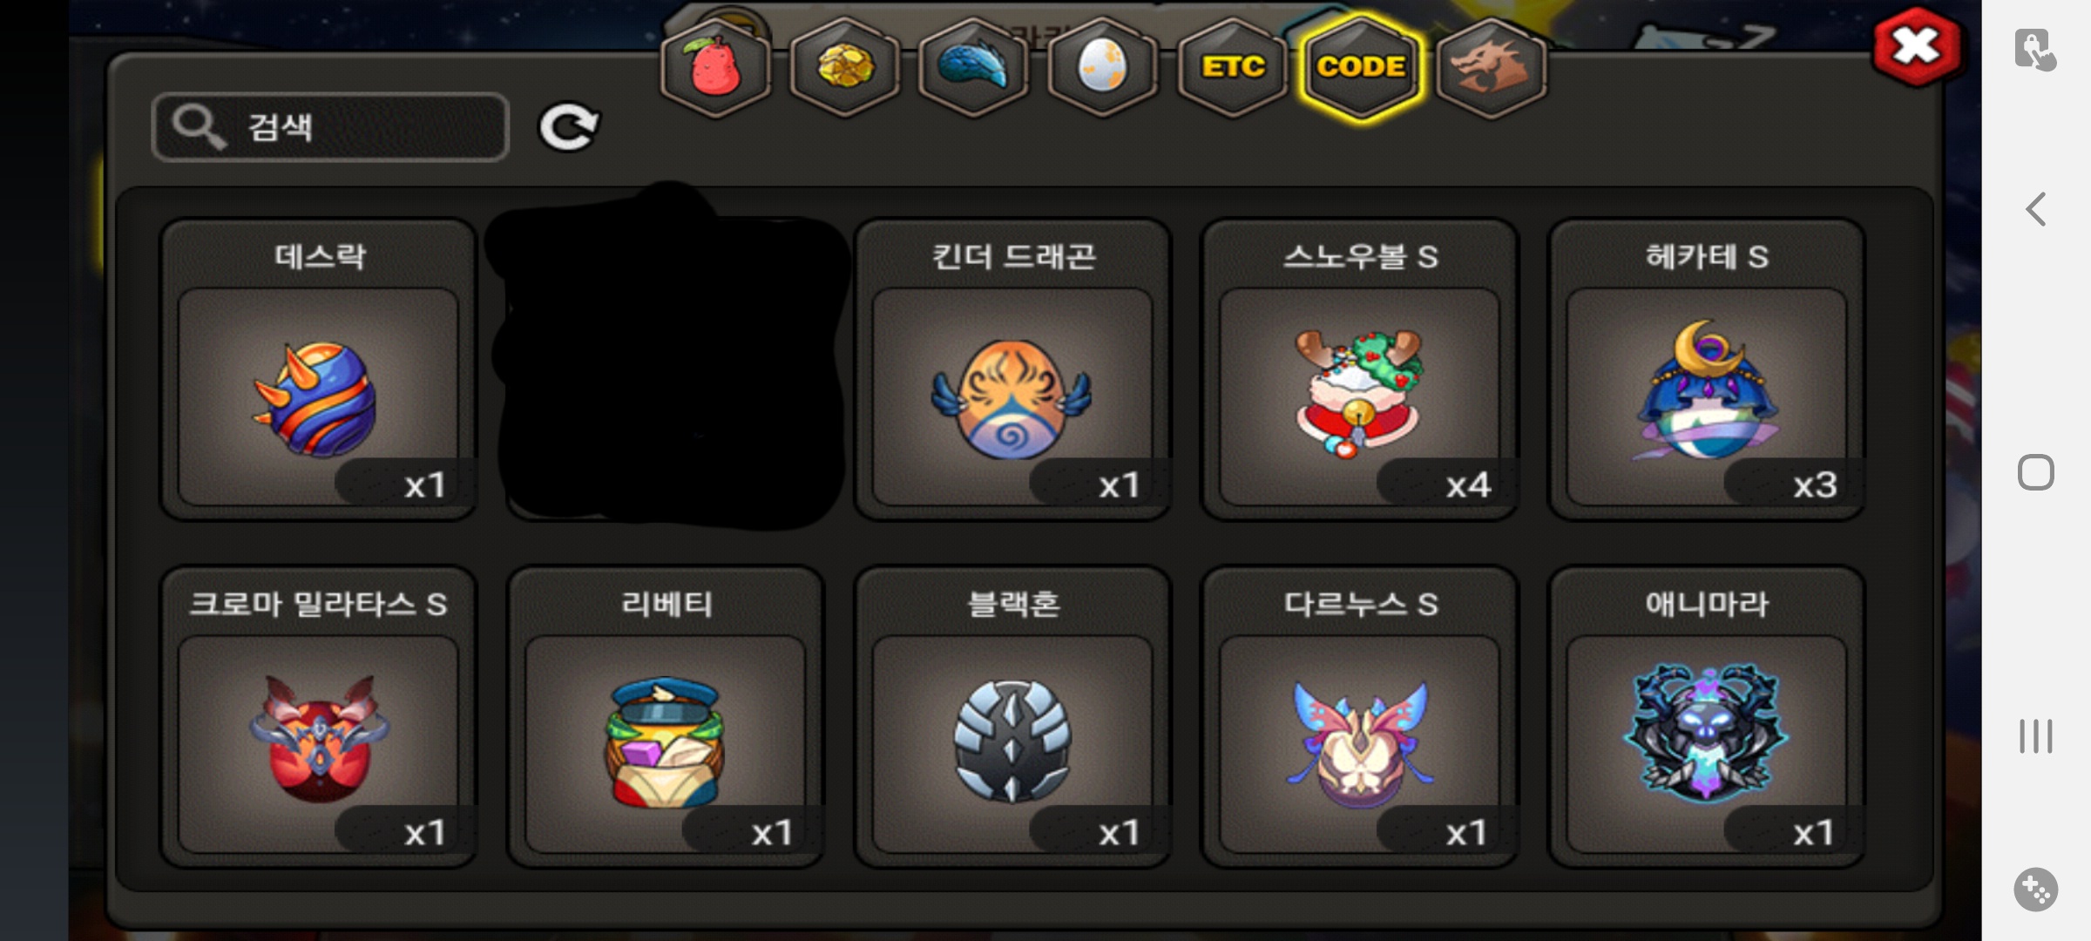Open the red fruit food category tab
Image resolution: width=2091 pixels, height=941 pixels.
715,68
